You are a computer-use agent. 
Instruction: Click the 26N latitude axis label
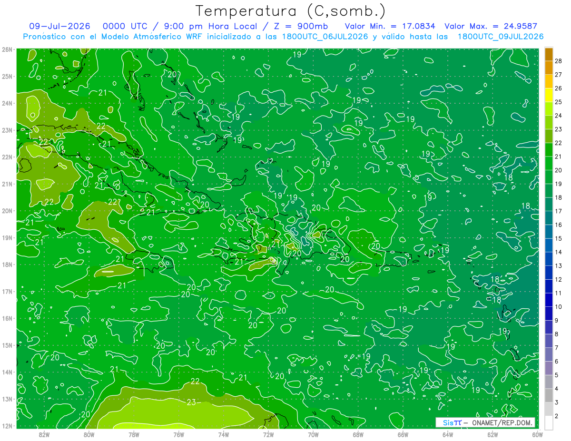(7, 49)
